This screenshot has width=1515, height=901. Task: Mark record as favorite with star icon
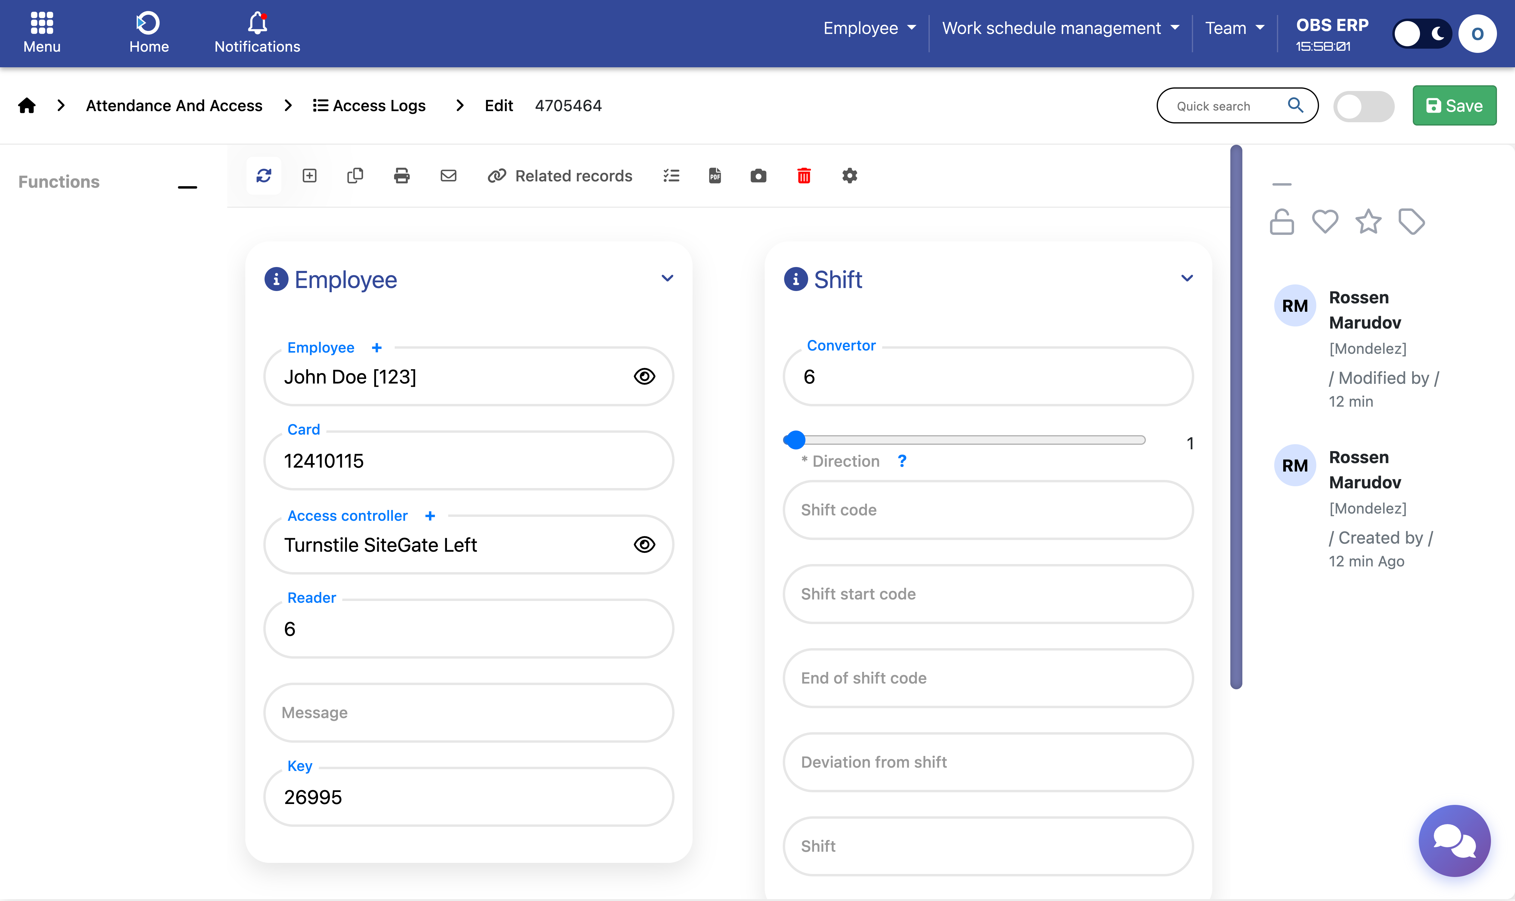[1368, 222]
